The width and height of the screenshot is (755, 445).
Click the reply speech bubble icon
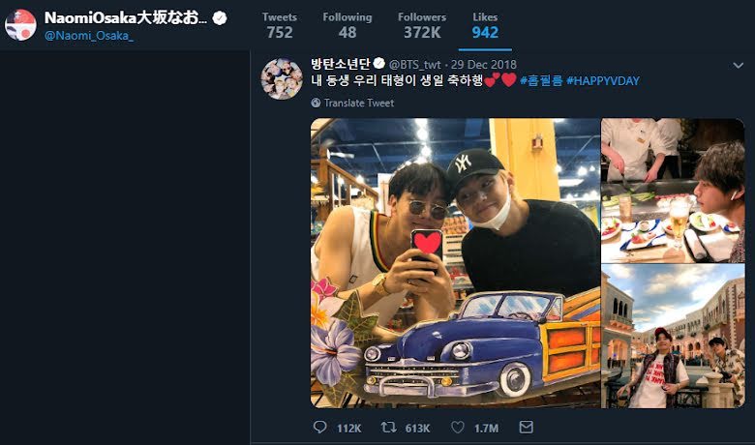[319, 428]
